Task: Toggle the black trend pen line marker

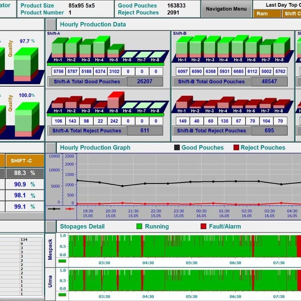Action: coord(54,209)
